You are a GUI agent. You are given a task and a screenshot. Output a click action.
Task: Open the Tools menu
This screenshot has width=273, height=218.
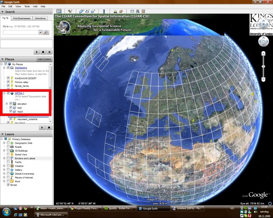pos(27,6)
